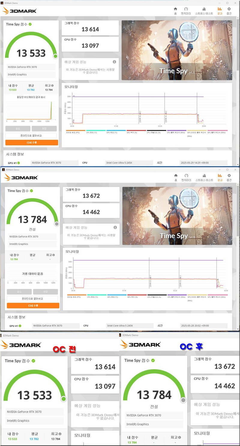Open 옵션 gear in the top 3DMark window
The height and width of the screenshot is (446, 240).
(x=229, y=11)
